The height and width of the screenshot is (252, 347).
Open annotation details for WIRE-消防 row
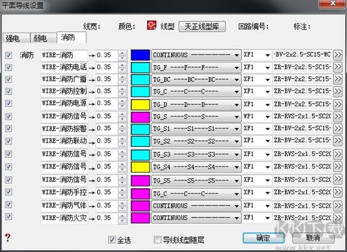point(338,54)
